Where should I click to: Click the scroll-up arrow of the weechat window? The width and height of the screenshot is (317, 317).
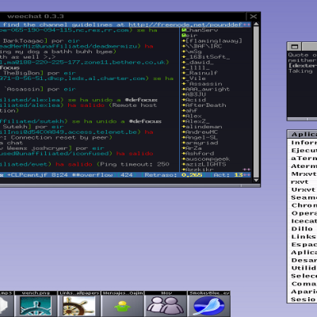click(x=256, y=24)
